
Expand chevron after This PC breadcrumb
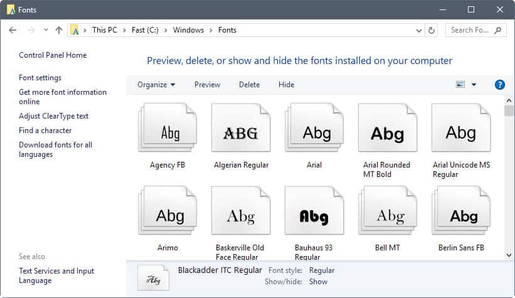pos(124,31)
